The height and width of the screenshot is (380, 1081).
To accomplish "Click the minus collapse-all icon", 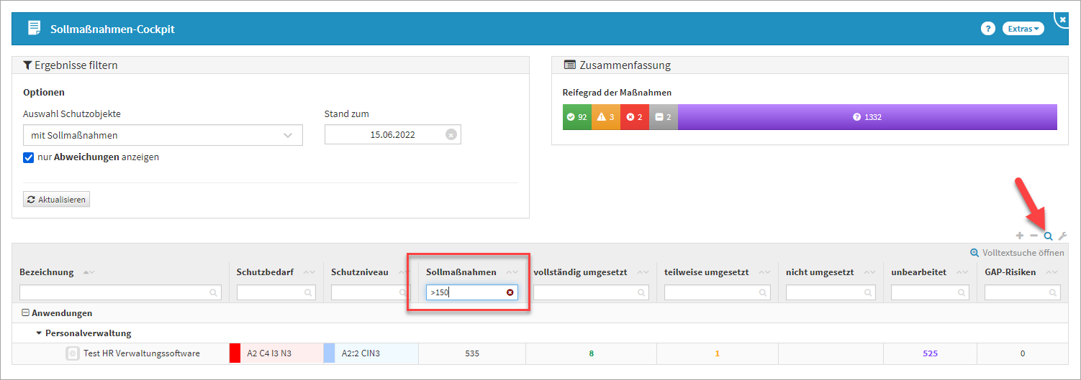I will 1033,236.
